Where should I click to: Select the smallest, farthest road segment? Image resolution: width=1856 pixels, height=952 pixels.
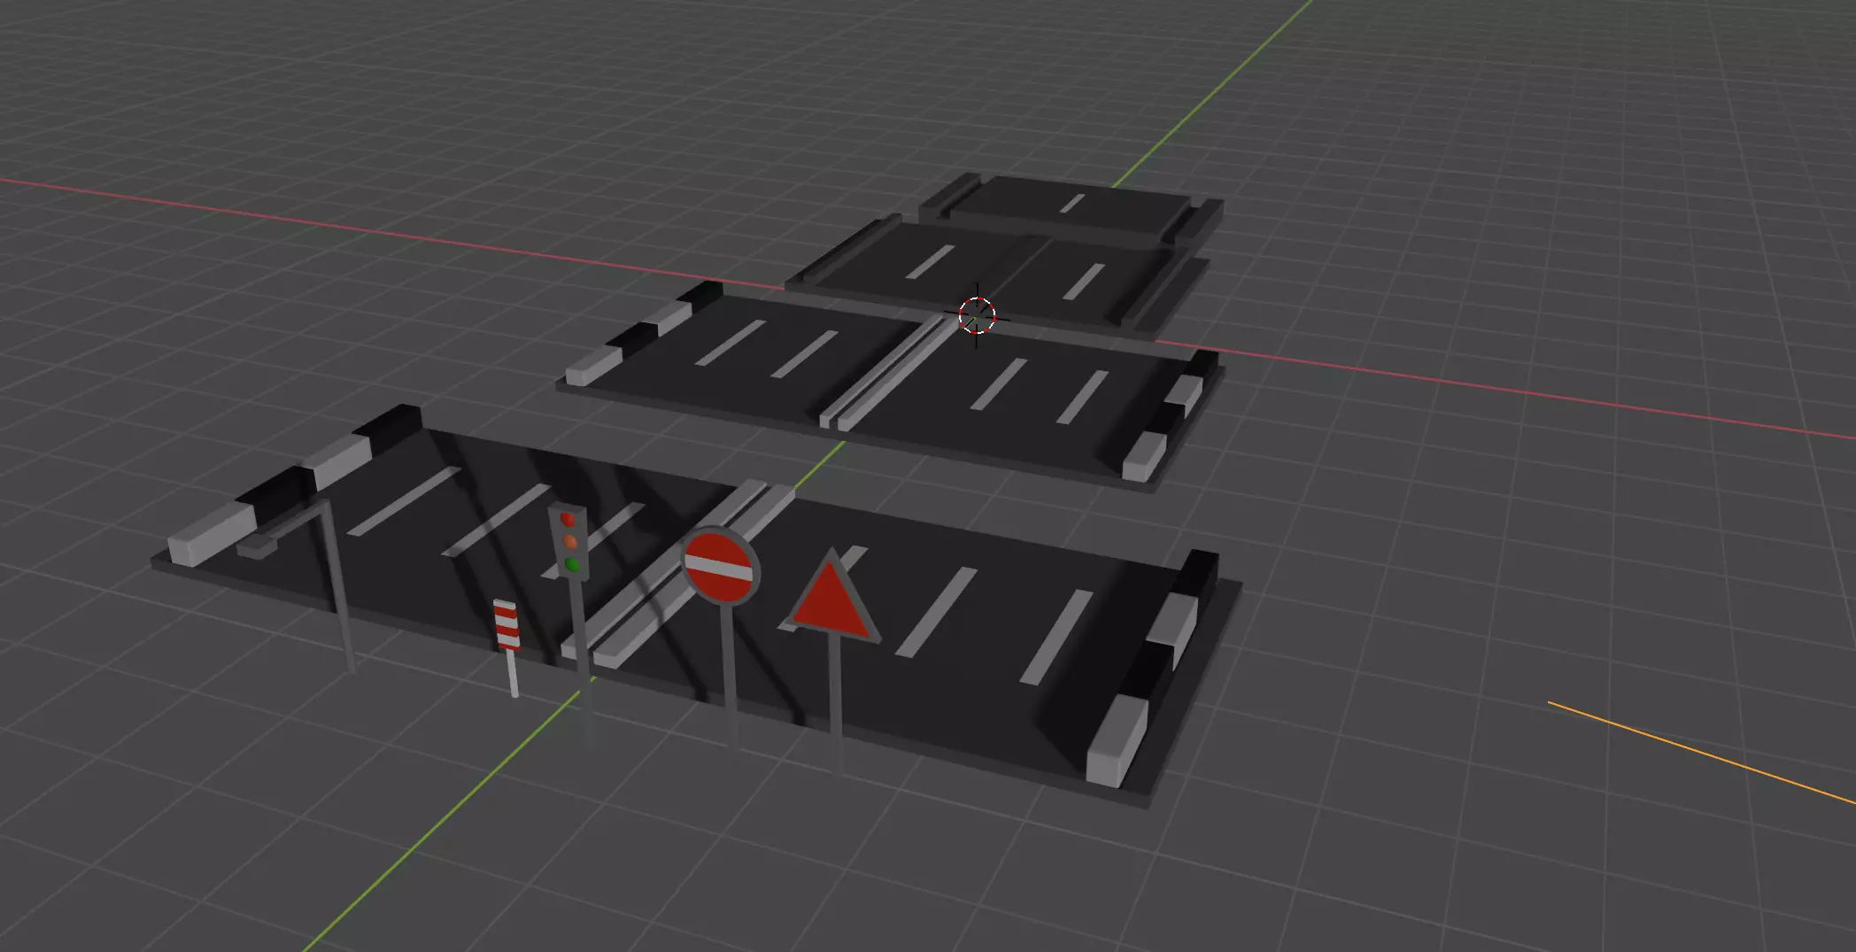[x=1071, y=206]
